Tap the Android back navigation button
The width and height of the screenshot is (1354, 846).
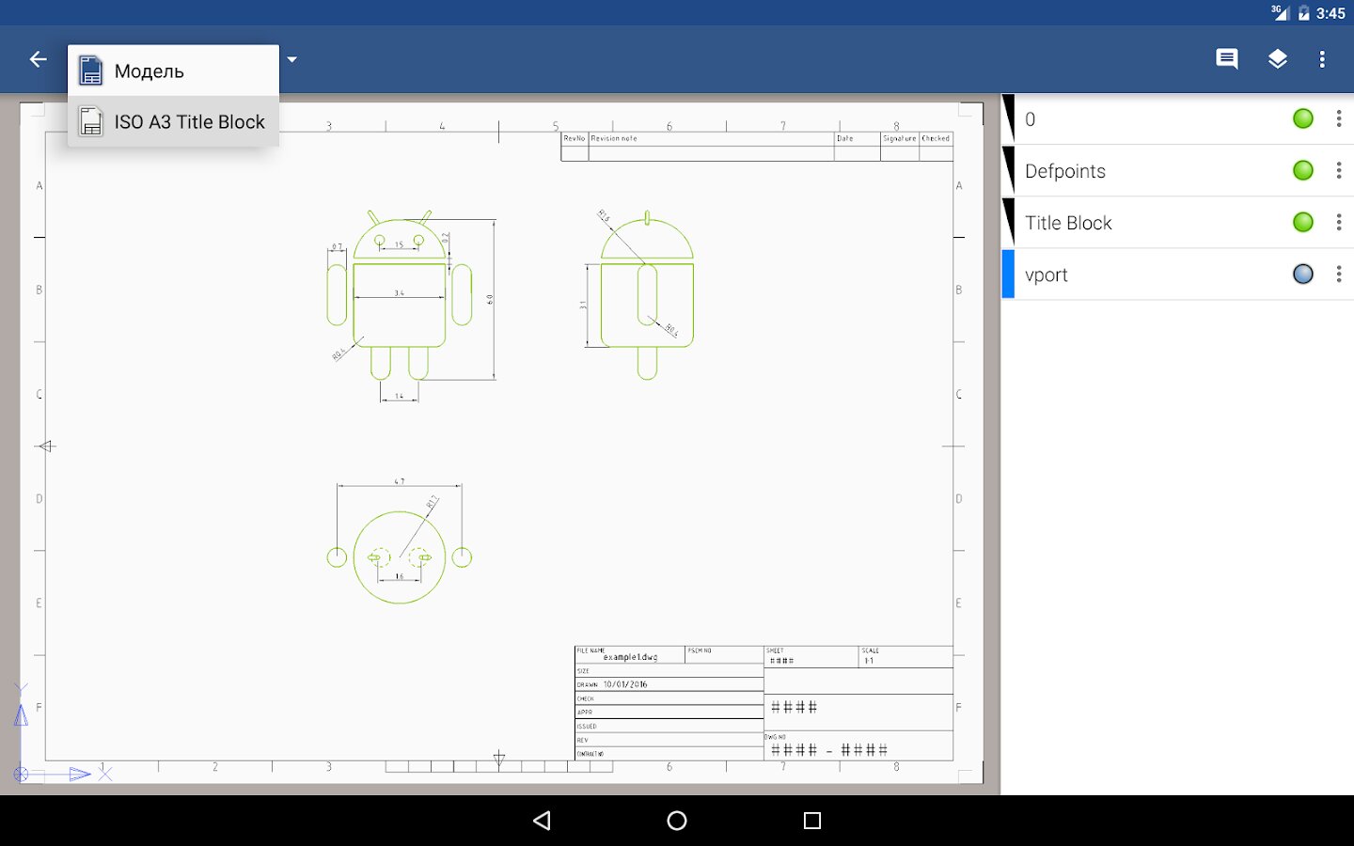point(542,821)
